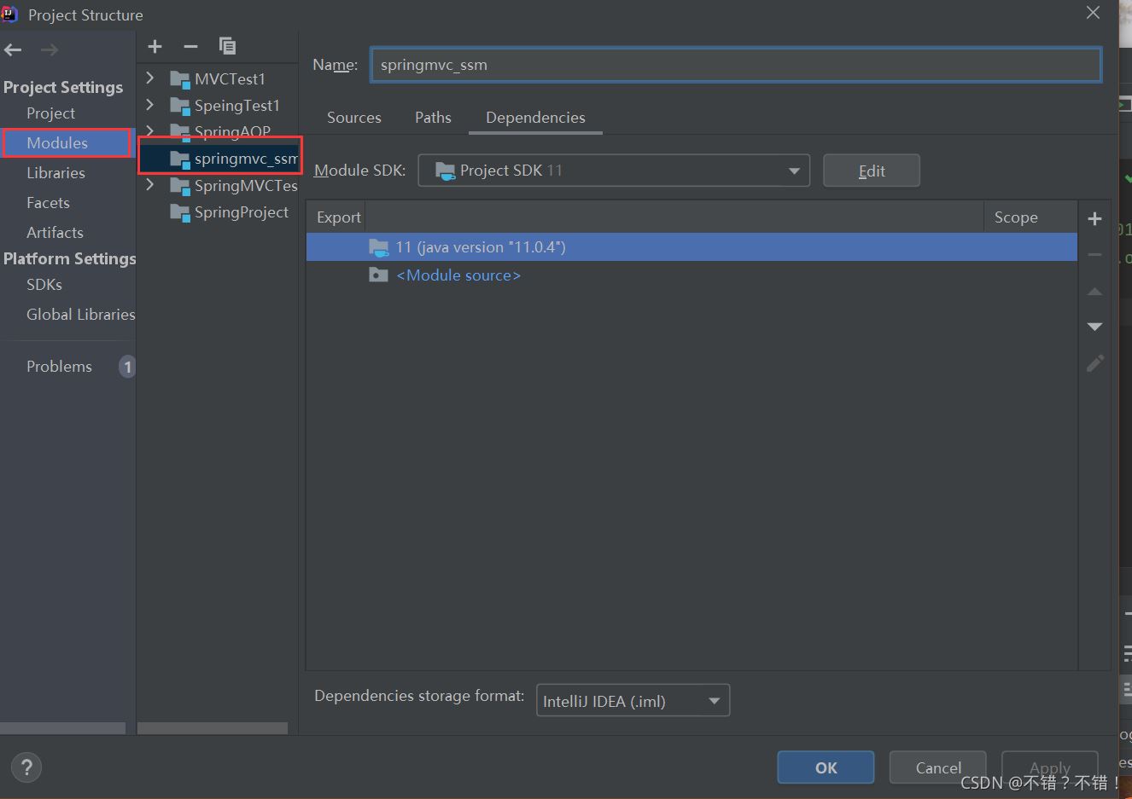Click the forward navigation arrow
1132x799 pixels.
coord(50,50)
